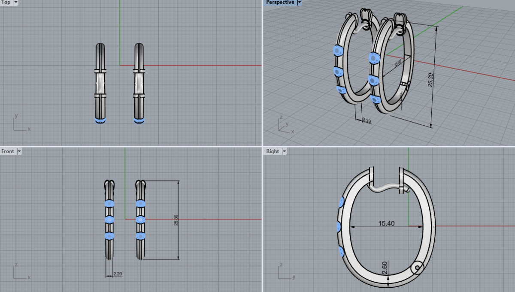The image size is (515, 292).
Task: Select the bottom blue gem in Right viewport
Action: pos(341,251)
